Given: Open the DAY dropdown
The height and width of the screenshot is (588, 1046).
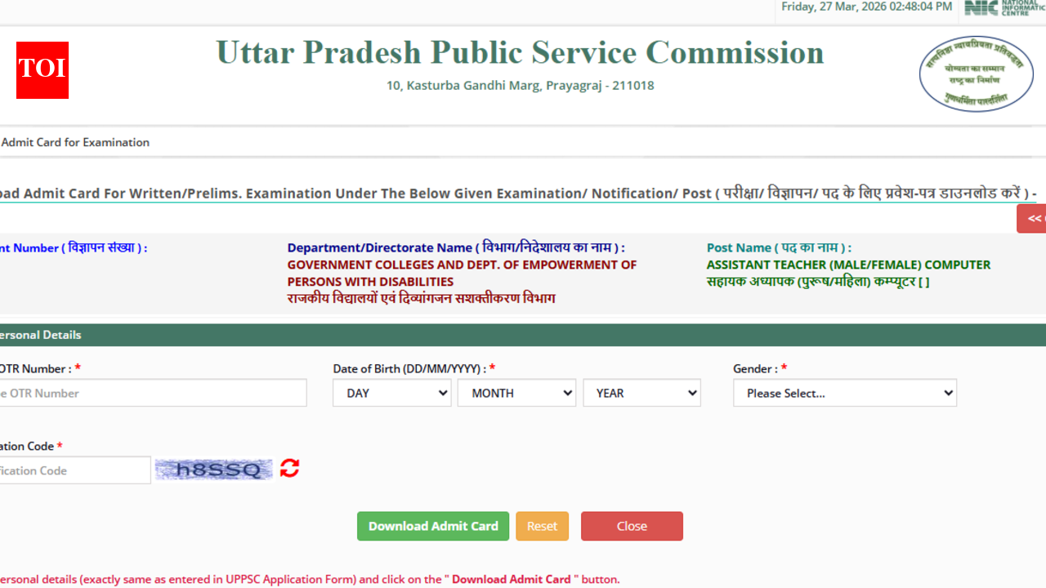Looking at the screenshot, I should coord(391,393).
